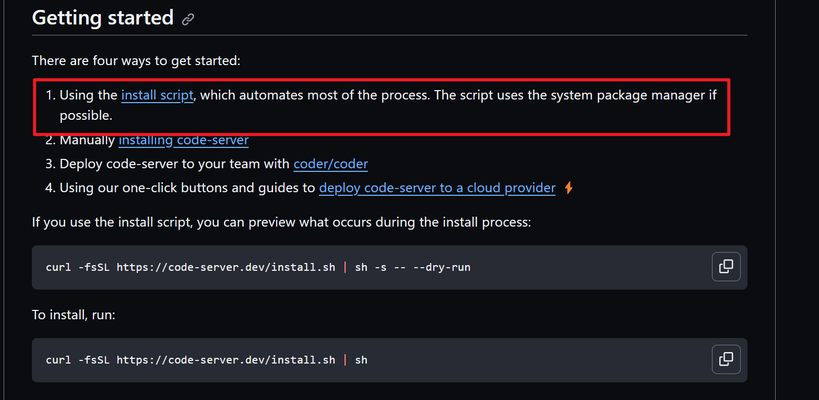Click the install.sh URL in the dry-run command

tap(225, 268)
